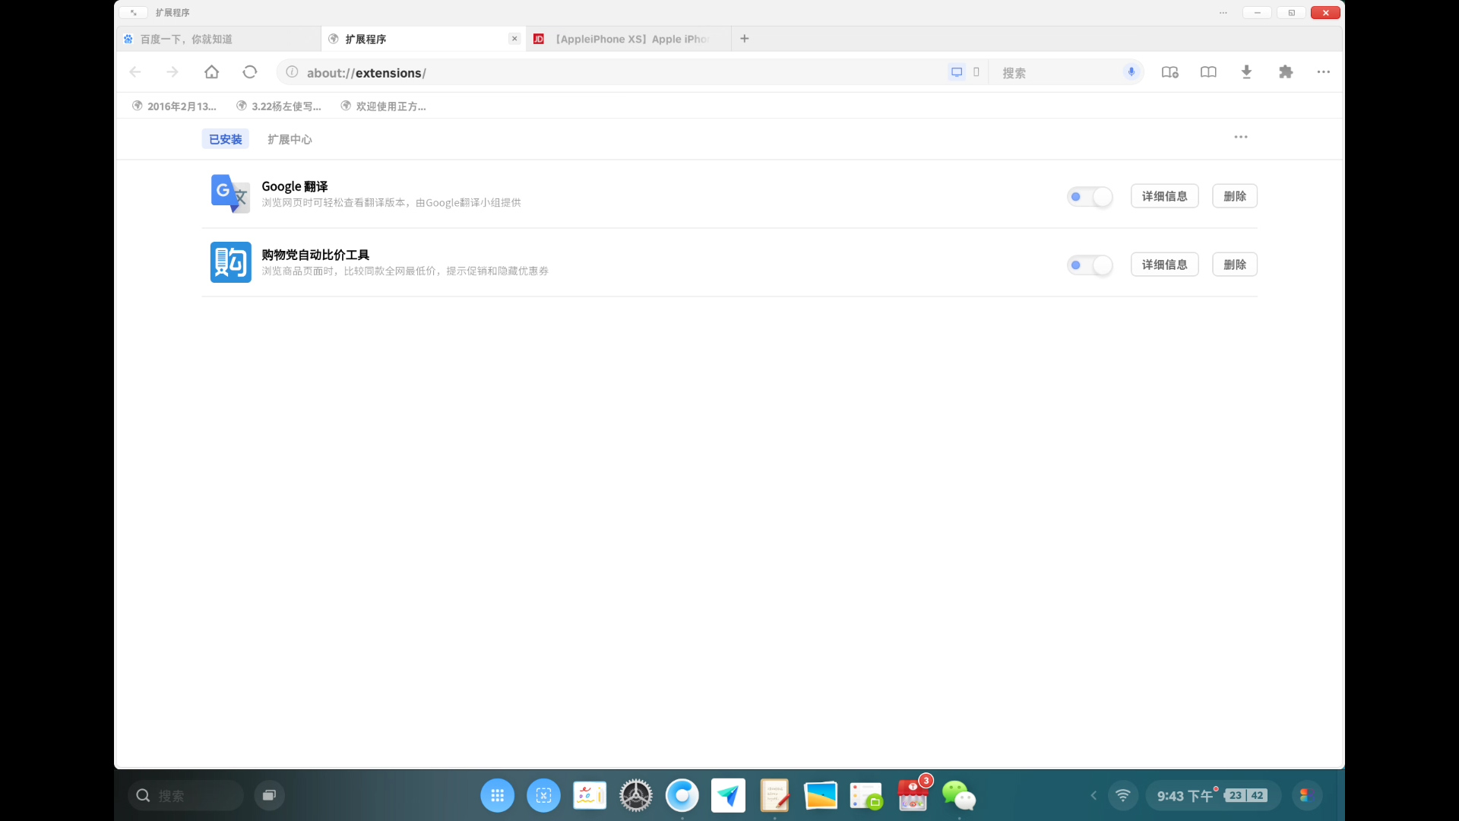Expand the system tray arrow

1093,796
